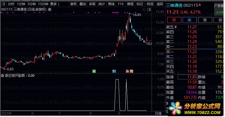Click the red 涨 marker icon
Viewport: 225px width, 117px height.
tap(127, 71)
